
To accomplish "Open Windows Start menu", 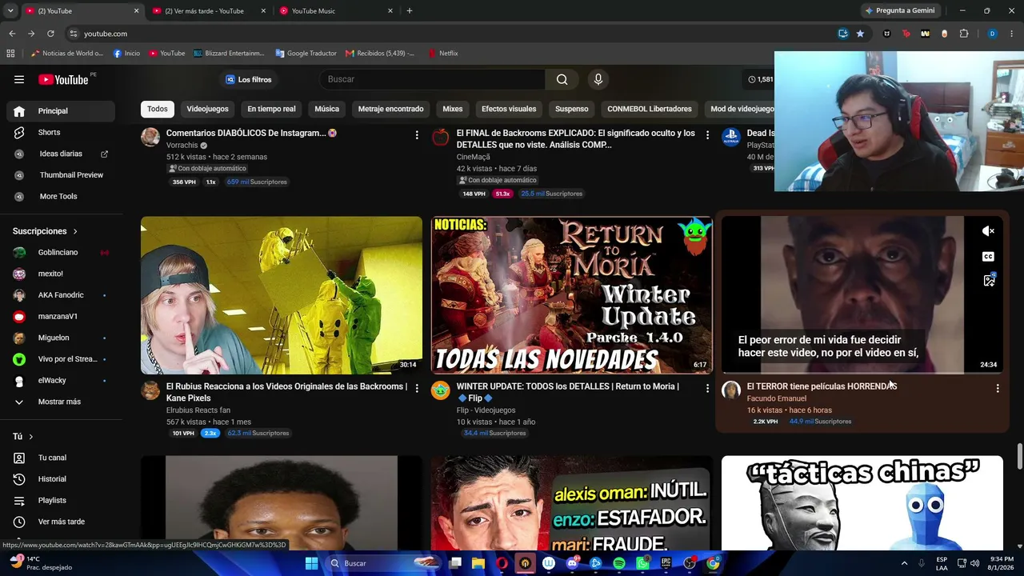I will pos(311,563).
